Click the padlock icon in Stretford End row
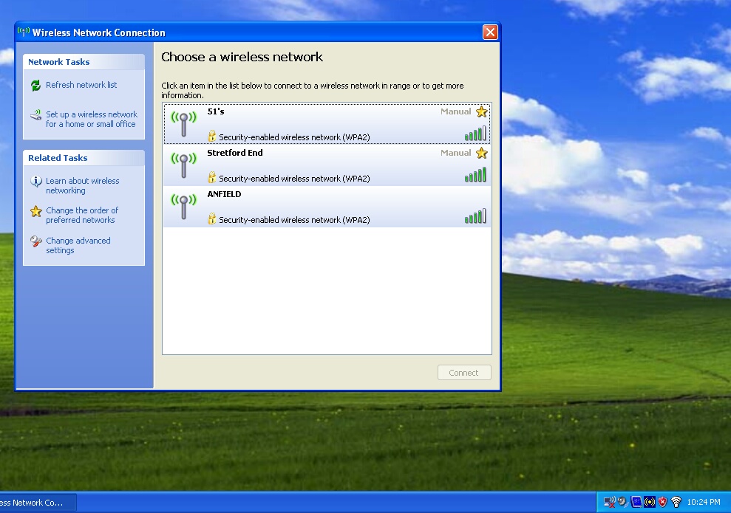This screenshot has height=513, width=731. pyautogui.click(x=211, y=177)
